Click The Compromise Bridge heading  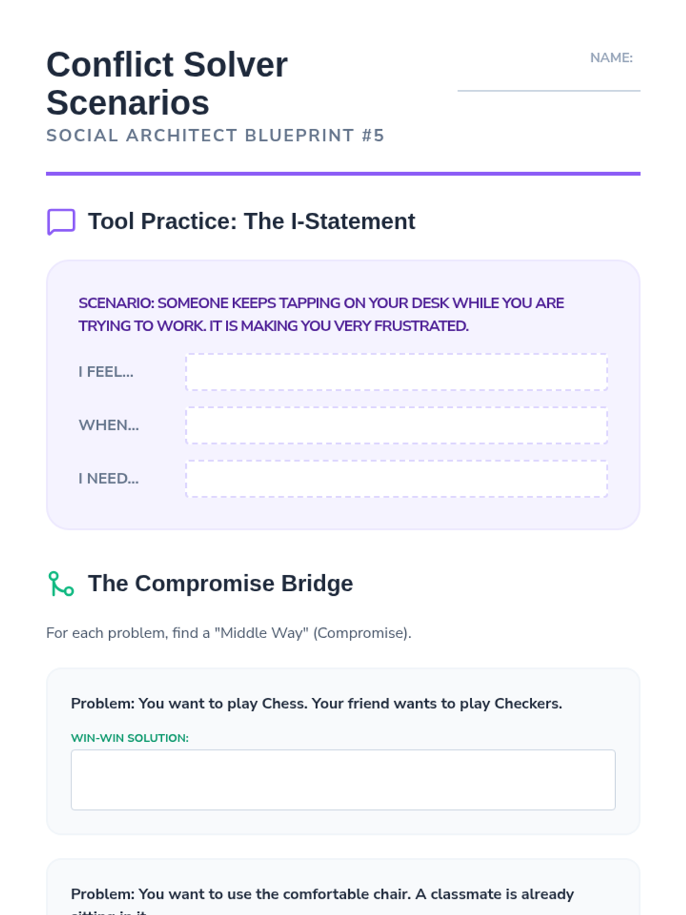coord(220,583)
